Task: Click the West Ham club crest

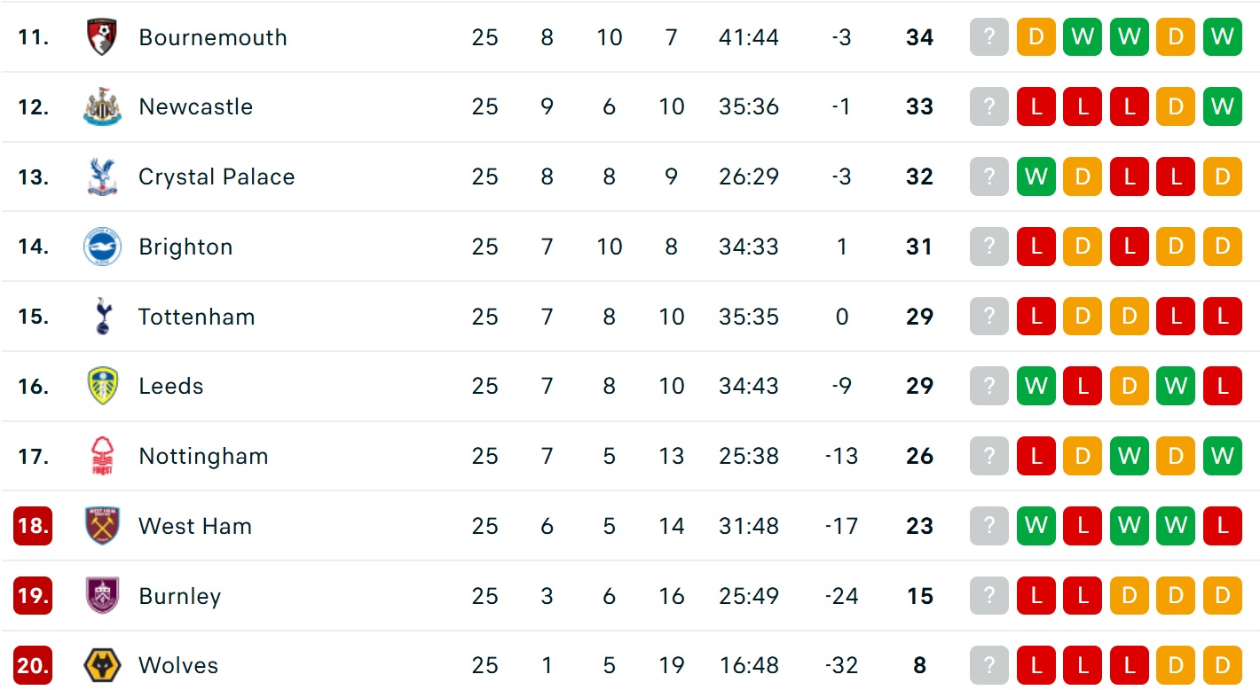Action: (102, 526)
